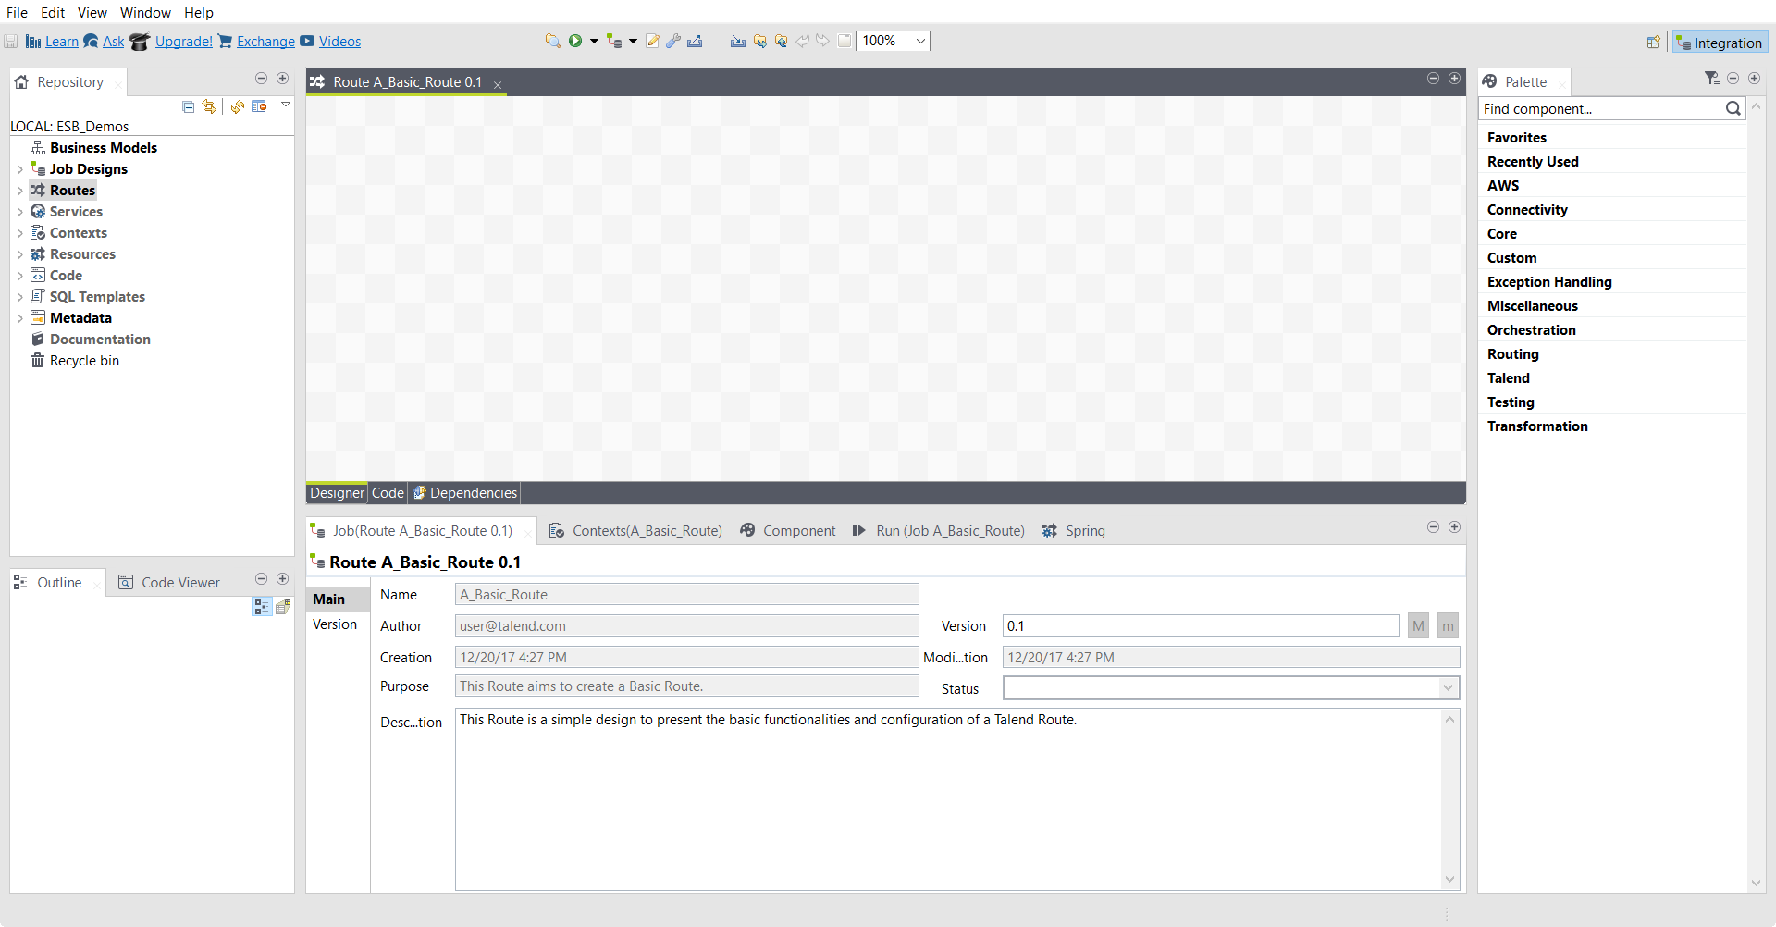This screenshot has height=927, width=1776.
Task: Click the Upgrade! link
Action: (184, 42)
